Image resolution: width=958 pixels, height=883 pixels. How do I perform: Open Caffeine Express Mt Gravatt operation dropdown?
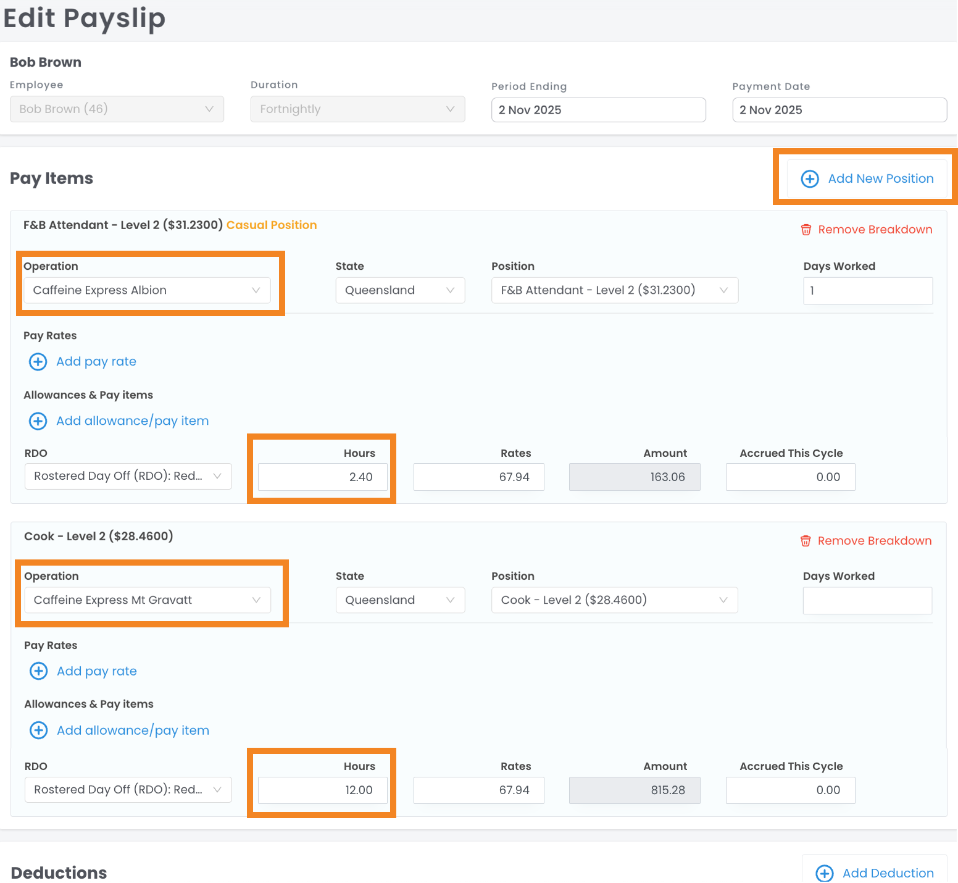pyautogui.click(x=147, y=600)
